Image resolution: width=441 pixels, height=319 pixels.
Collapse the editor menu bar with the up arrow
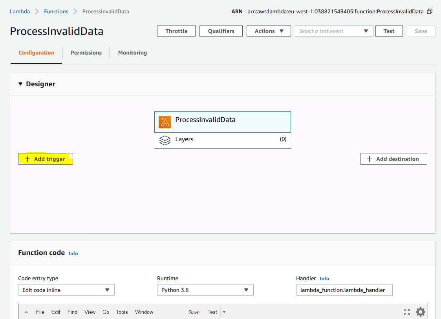[26, 312]
